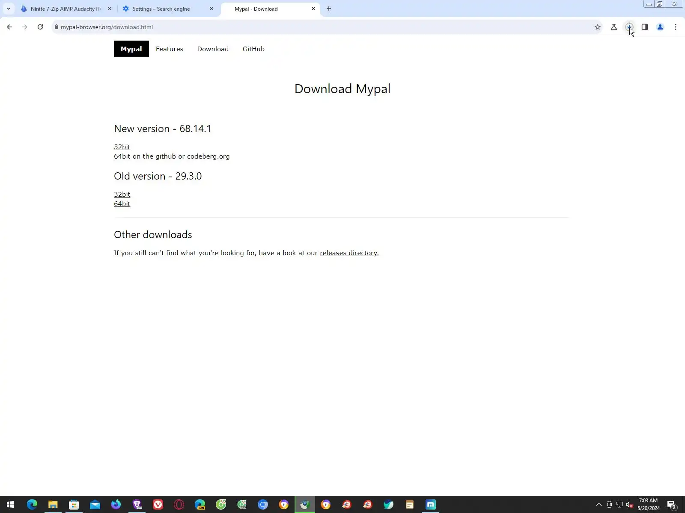Open Chrome Labs flask icon
Image resolution: width=685 pixels, height=513 pixels.
(614, 27)
